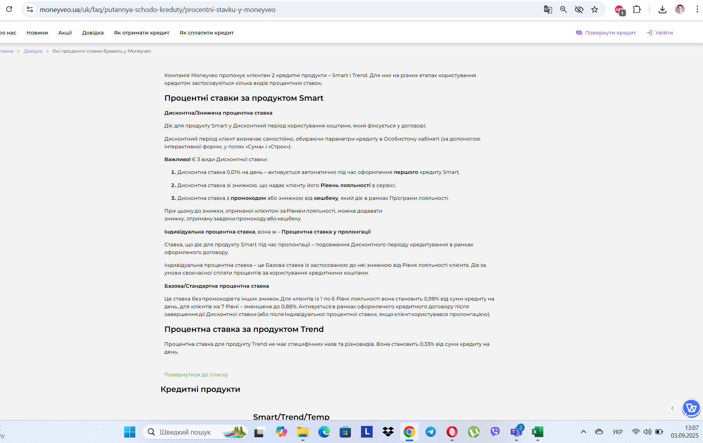Open Google Translate icon in address bar
Screen dimensions: 703x443
(548, 9)
